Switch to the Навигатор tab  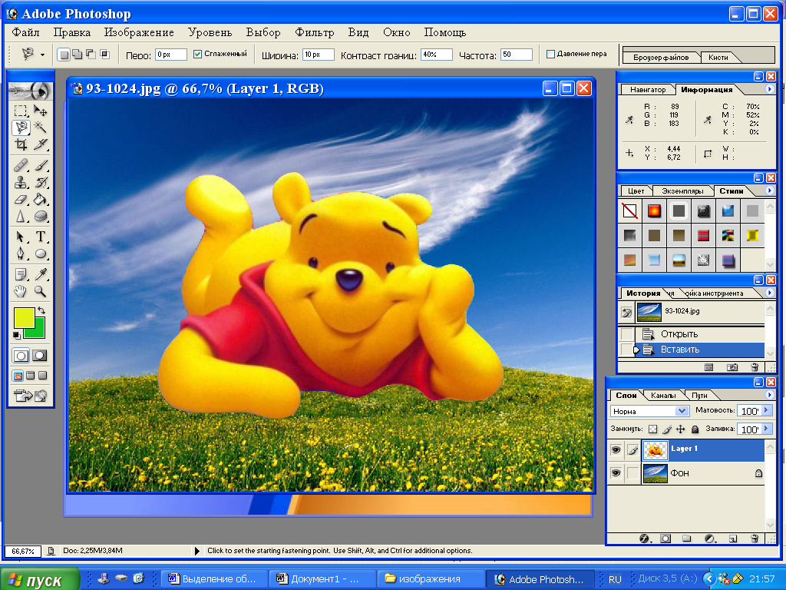[x=648, y=90]
